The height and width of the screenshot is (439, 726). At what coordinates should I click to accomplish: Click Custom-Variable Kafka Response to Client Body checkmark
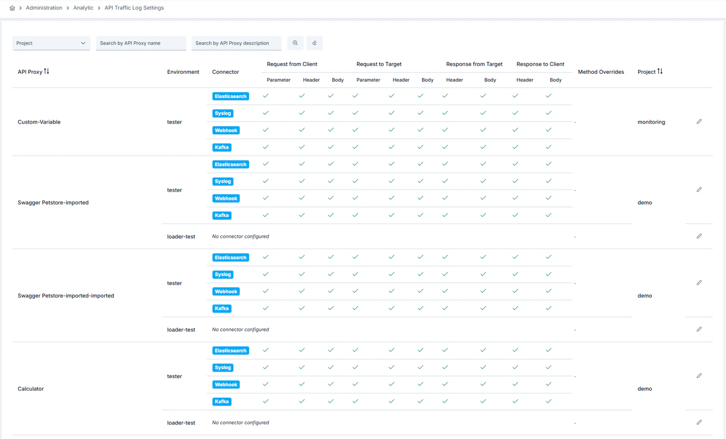click(x=549, y=147)
